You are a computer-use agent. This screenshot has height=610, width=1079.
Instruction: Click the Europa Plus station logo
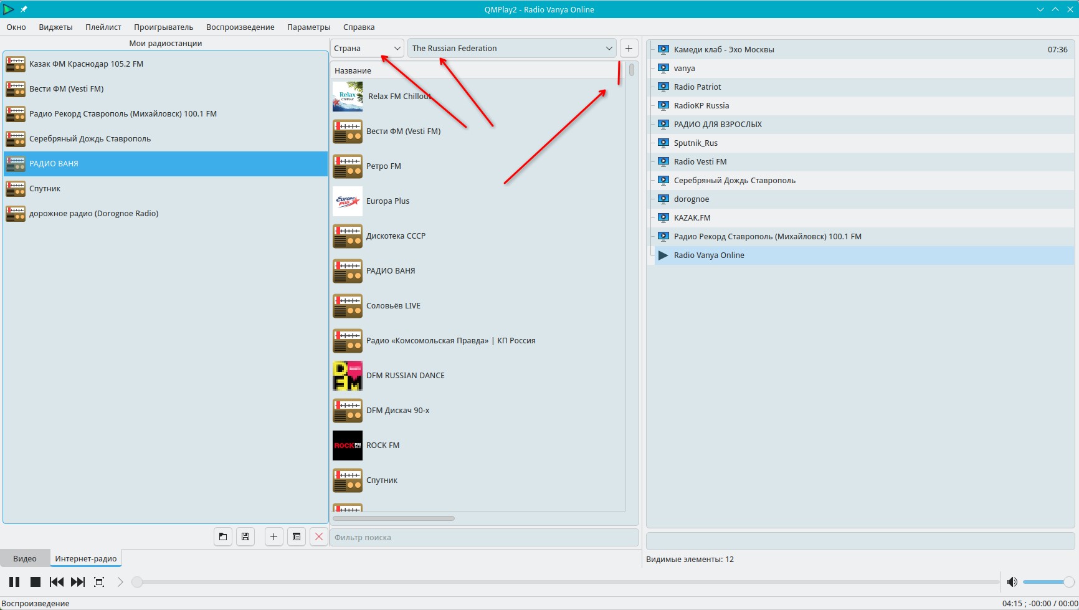point(348,201)
